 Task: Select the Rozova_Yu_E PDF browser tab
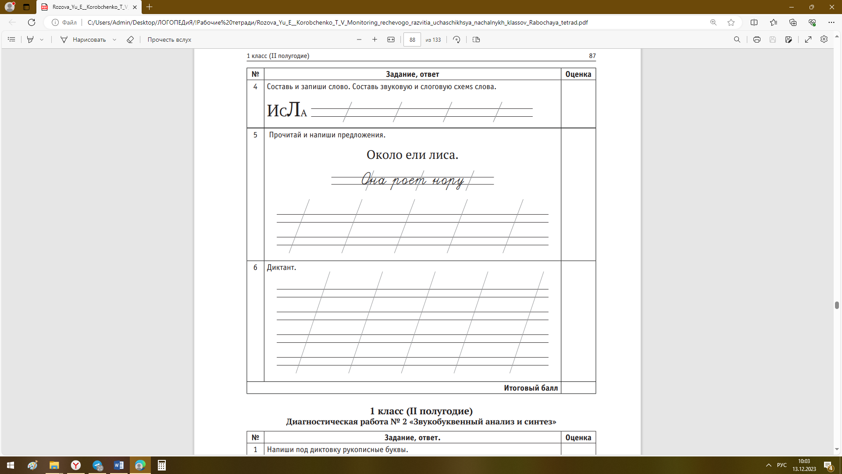tap(88, 7)
